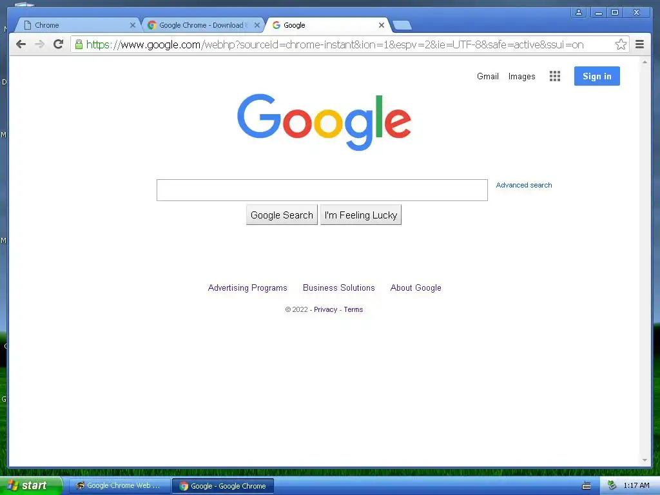Open Gmail link
Viewport: 660px width, 495px height.
(x=488, y=76)
